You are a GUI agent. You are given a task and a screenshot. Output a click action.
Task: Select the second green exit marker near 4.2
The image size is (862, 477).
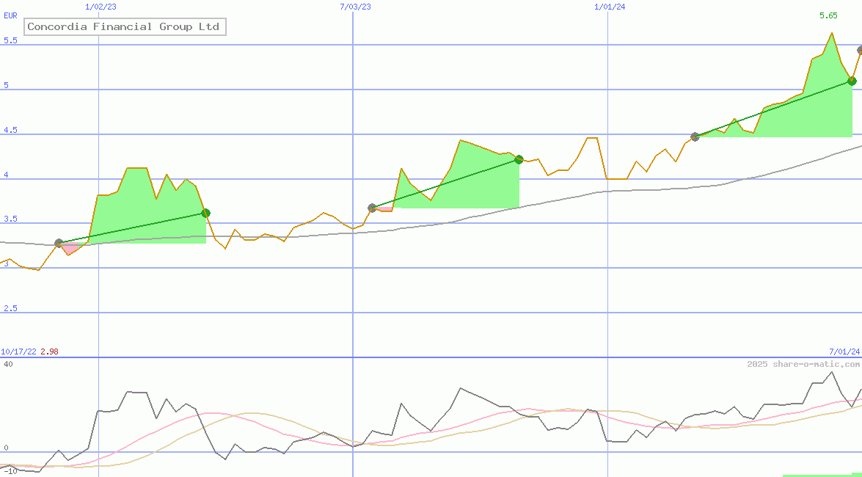tap(519, 159)
